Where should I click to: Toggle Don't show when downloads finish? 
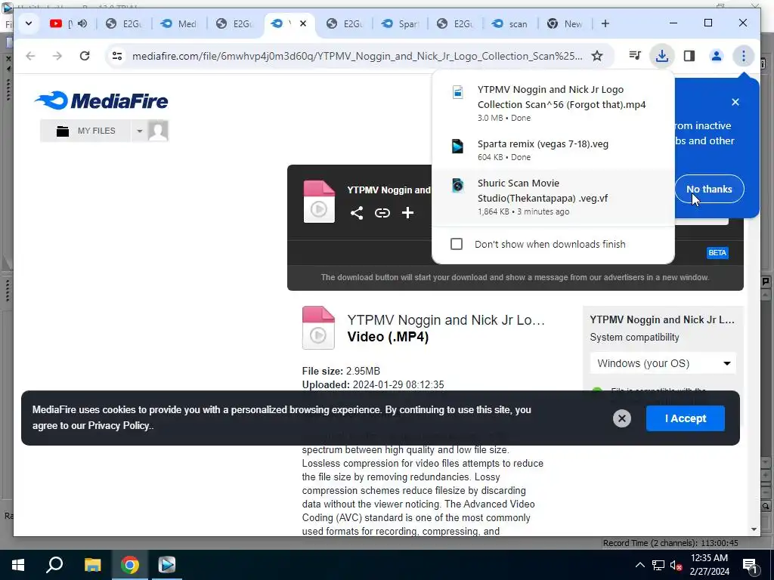[457, 244]
